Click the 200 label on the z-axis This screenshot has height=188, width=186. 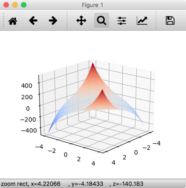[x=27, y=97]
